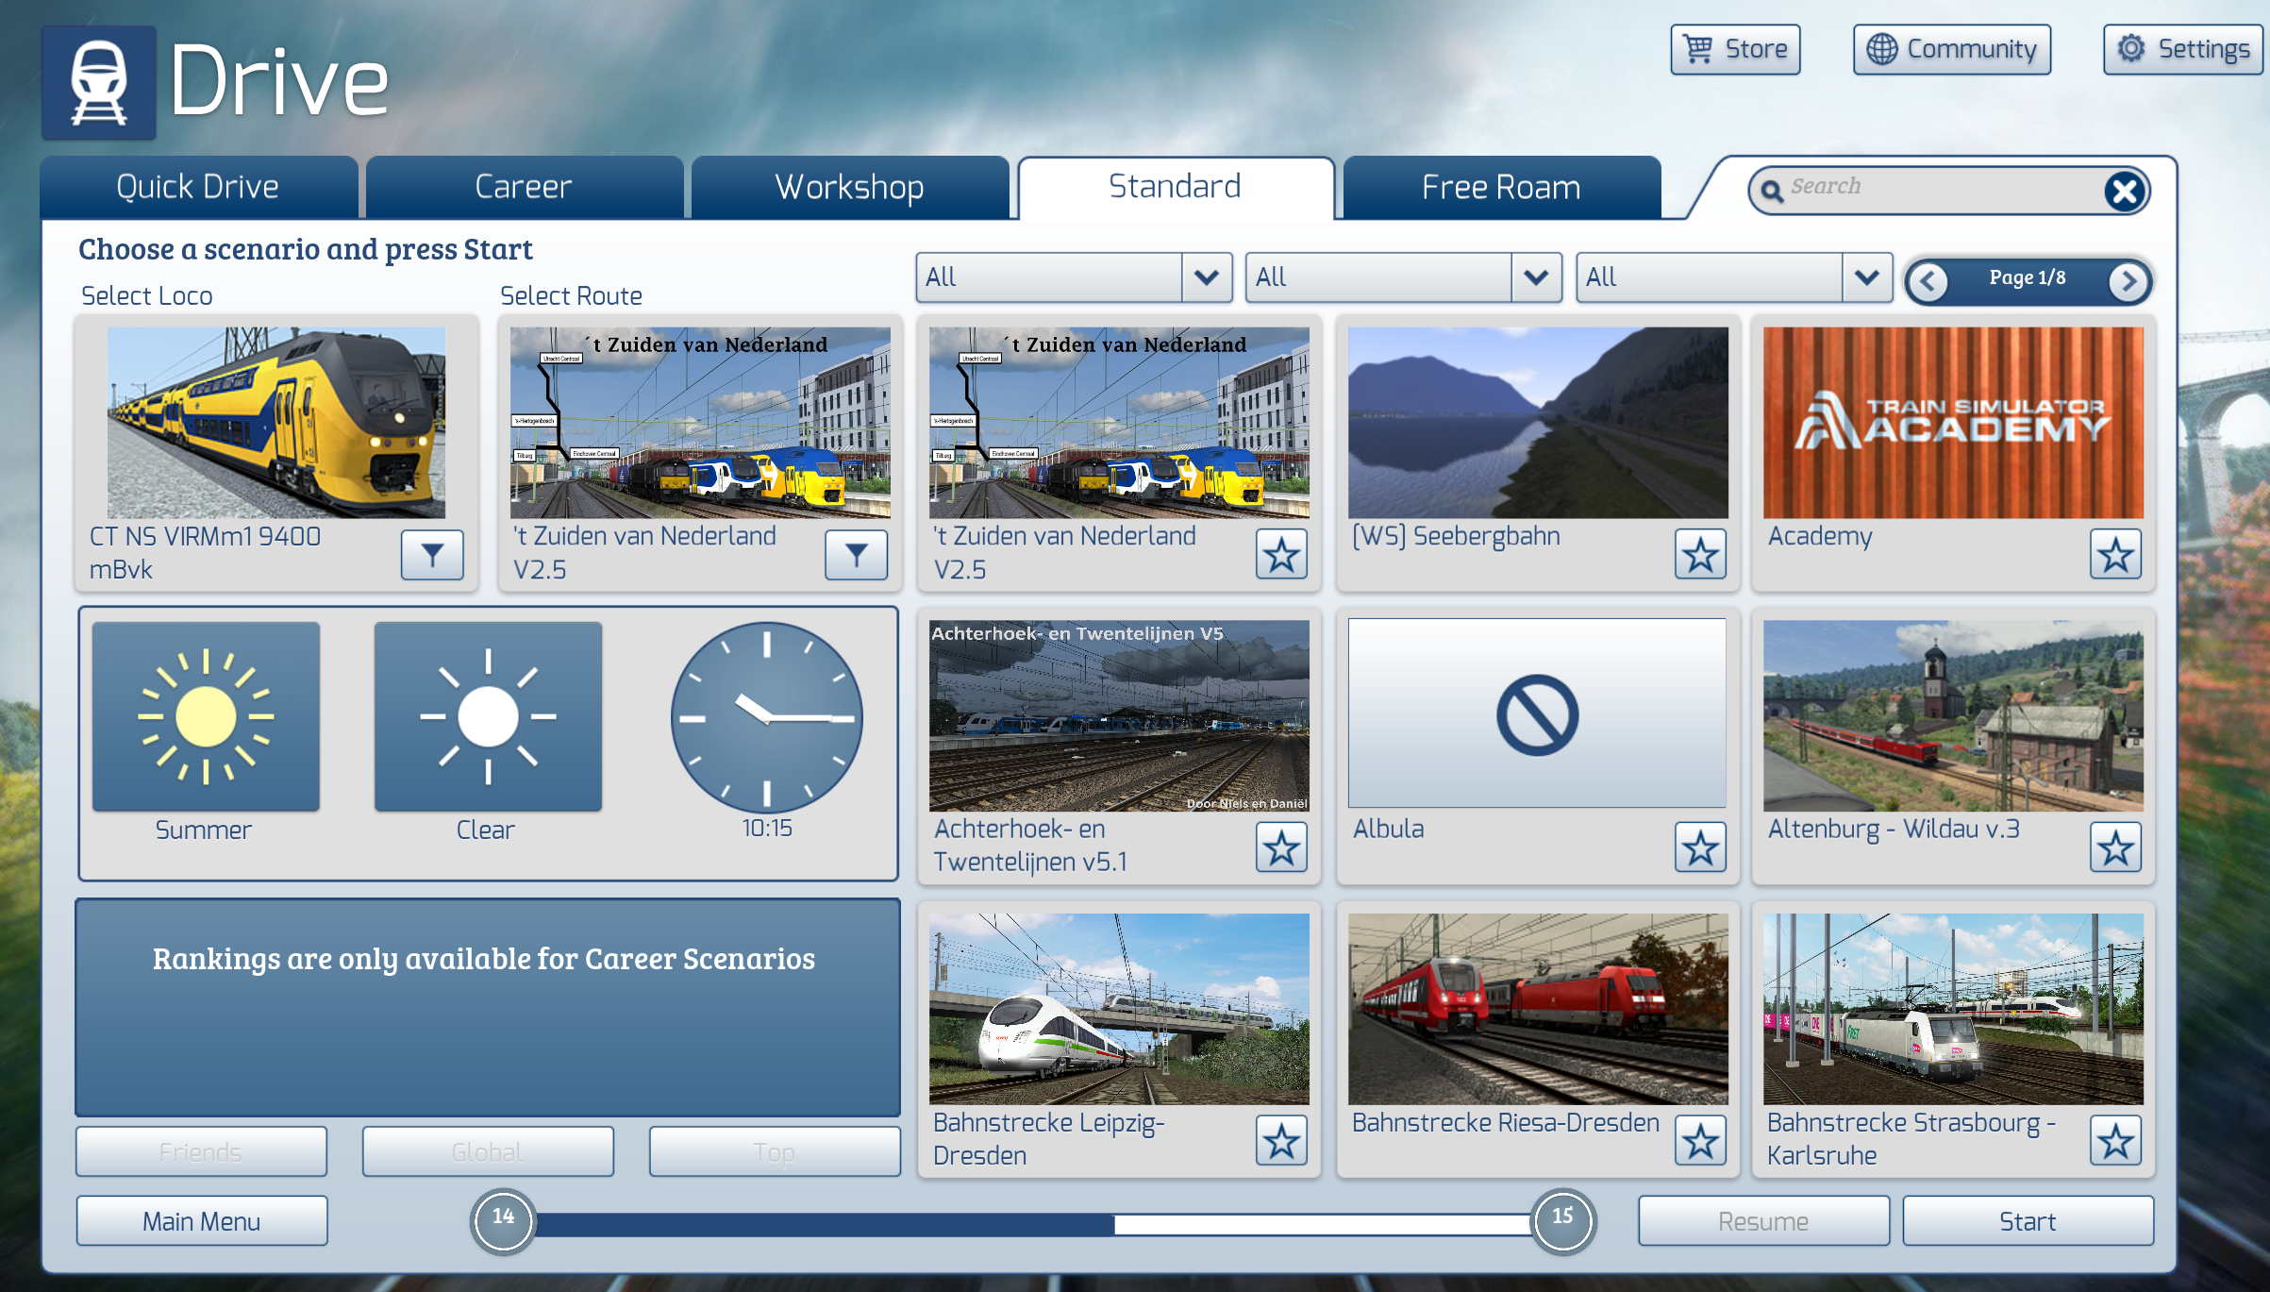Favorite Bahnstrecke Riesa-Dresden star
This screenshot has height=1292, width=2270.
click(1700, 1140)
